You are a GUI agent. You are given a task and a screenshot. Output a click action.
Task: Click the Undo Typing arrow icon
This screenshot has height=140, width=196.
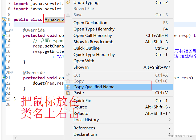pos(68,2)
